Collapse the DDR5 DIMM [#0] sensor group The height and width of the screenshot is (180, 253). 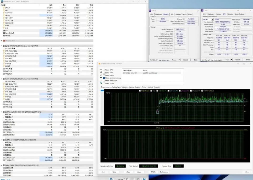(x=2, y=46)
